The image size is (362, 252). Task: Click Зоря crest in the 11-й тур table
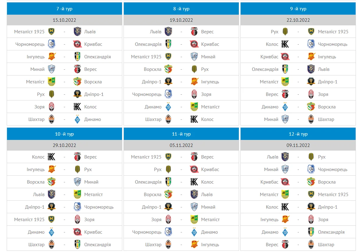(168, 220)
